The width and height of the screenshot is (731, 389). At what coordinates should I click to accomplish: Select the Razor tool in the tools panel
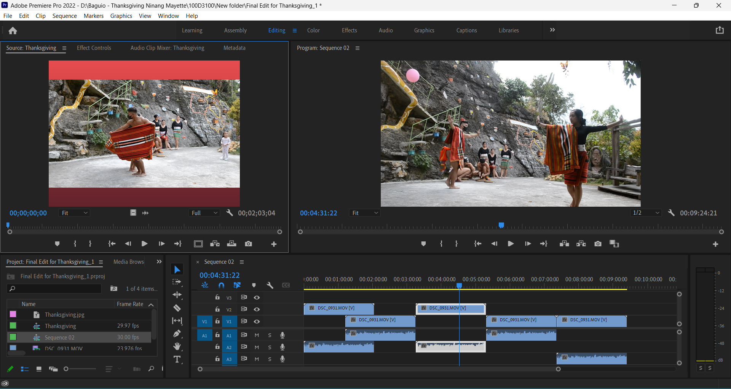pyautogui.click(x=177, y=308)
